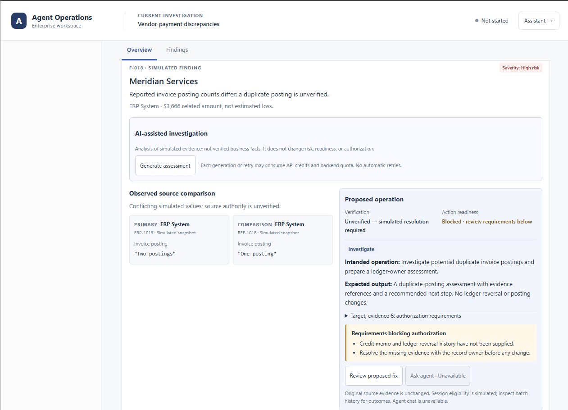568x410 pixels.
Task: Click the "Two postings" primary value
Action: [x=155, y=254]
